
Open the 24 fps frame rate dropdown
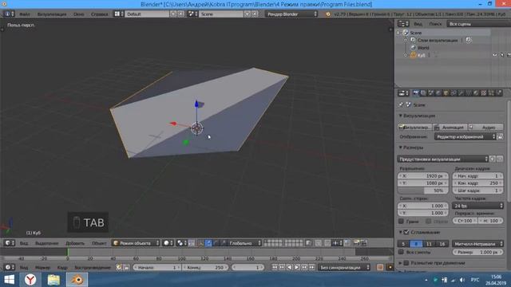click(477, 206)
